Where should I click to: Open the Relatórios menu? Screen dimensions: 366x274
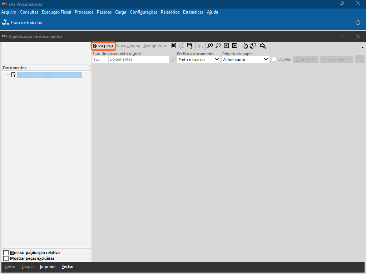pyautogui.click(x=170, y=12)
